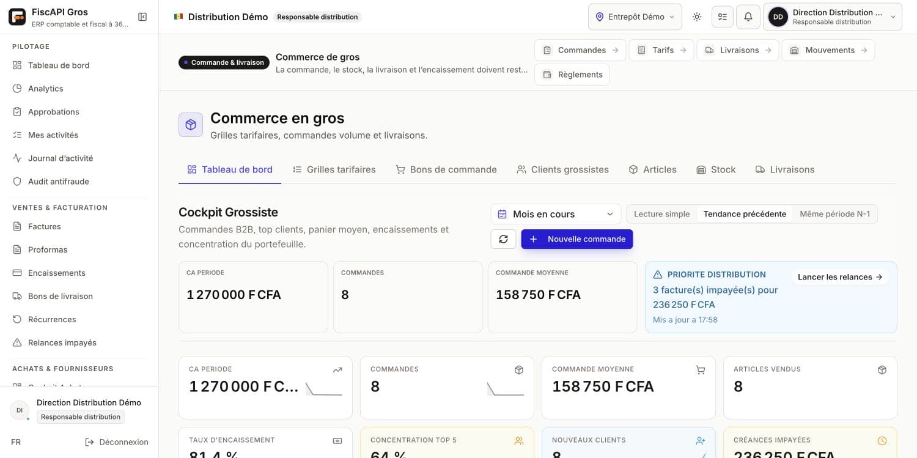The image size is (917, 458).
Task: Open Analytics in sidebar
Action: coord(79,89)
